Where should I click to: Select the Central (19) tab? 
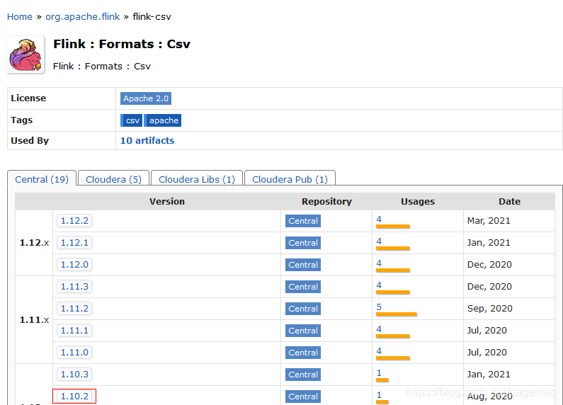(42, 179)
